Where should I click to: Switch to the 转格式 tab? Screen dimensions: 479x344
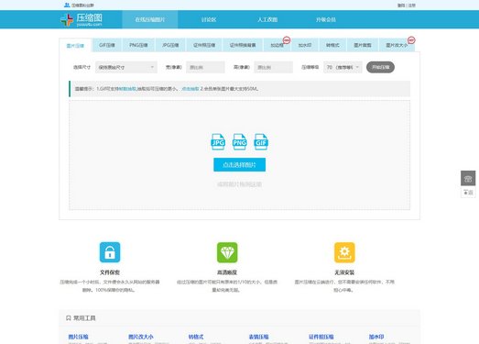[x=332, y=45]
